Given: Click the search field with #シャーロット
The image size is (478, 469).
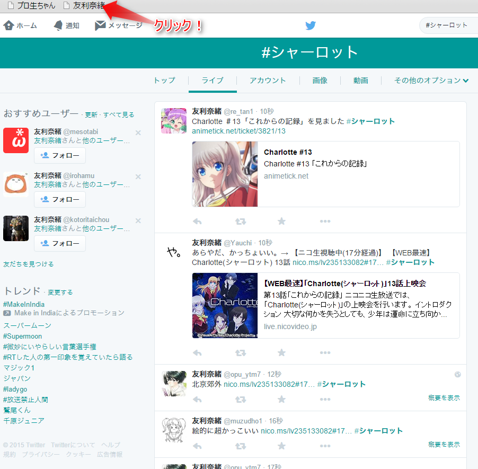Looking at the screenshot, I should tap(448, 25).
